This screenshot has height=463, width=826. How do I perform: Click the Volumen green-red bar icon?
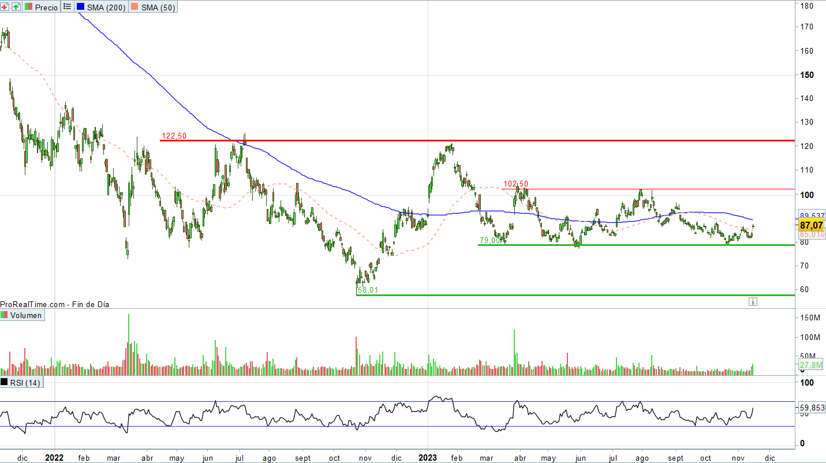tap(5, 315)
